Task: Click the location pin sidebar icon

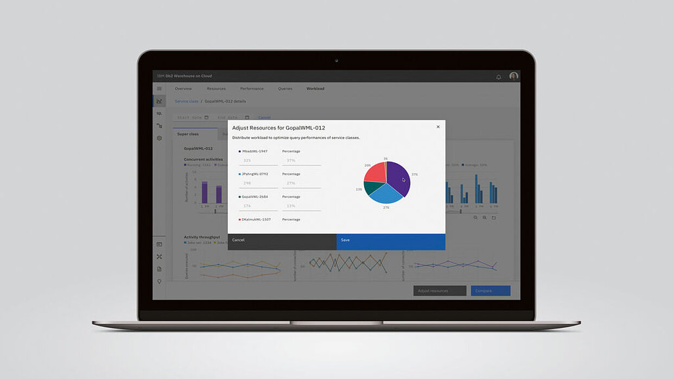Action: pyautogui.click(x=159, y=282)
